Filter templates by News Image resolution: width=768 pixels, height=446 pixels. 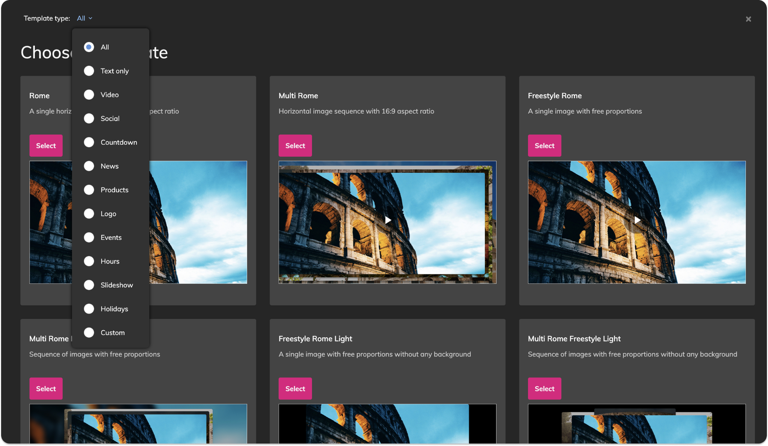tap(89, 166)
